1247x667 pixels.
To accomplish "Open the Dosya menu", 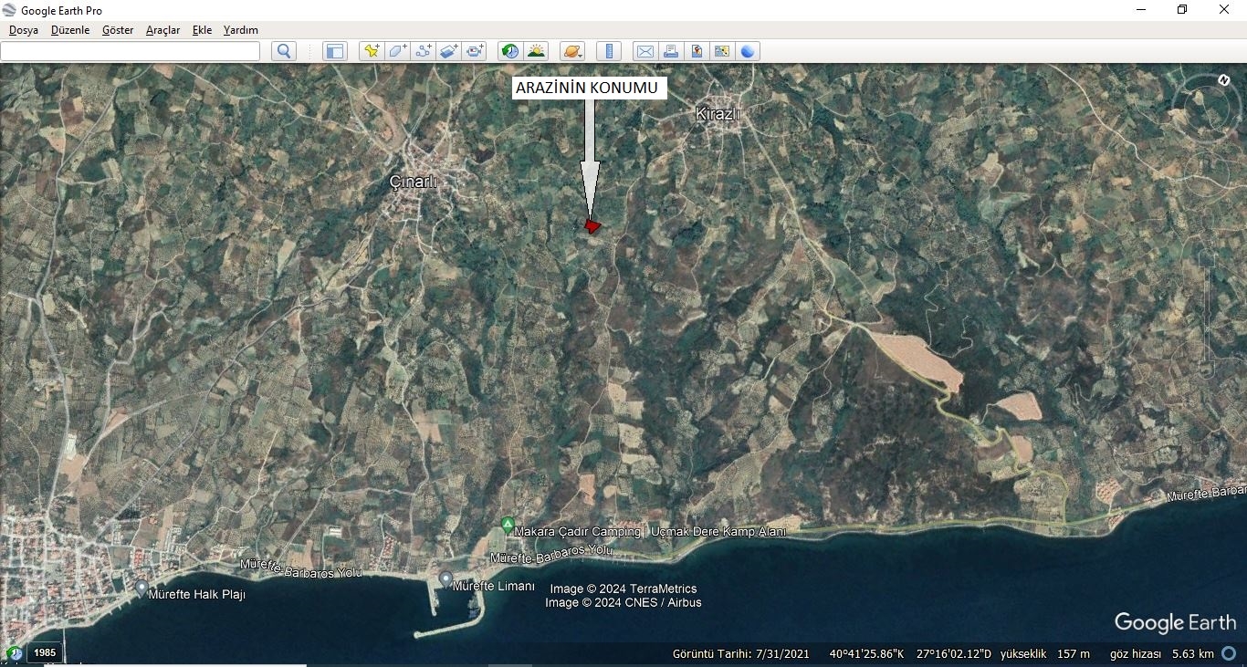I will click(24, 30).
